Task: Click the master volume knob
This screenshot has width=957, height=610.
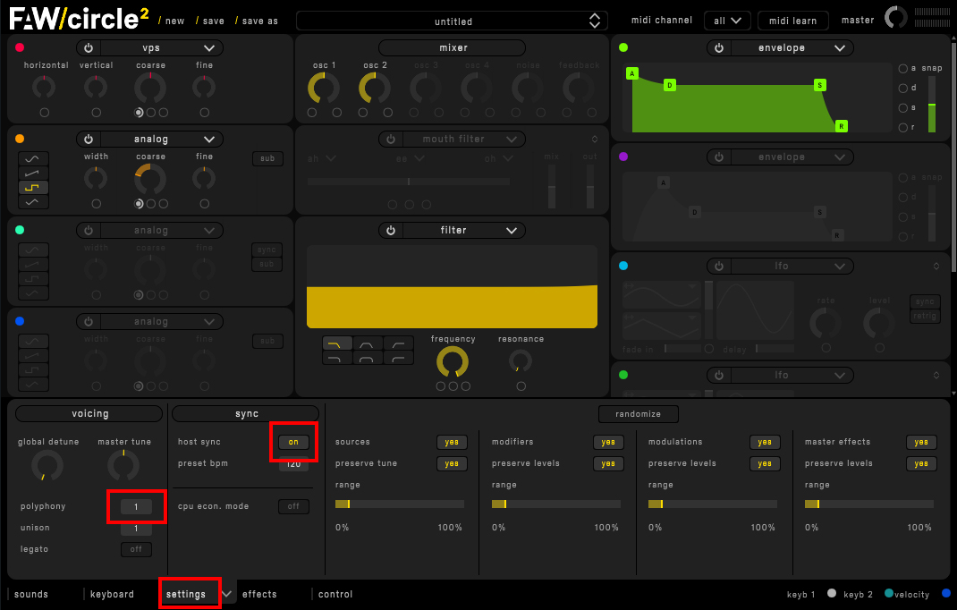Action: (895, 18)
